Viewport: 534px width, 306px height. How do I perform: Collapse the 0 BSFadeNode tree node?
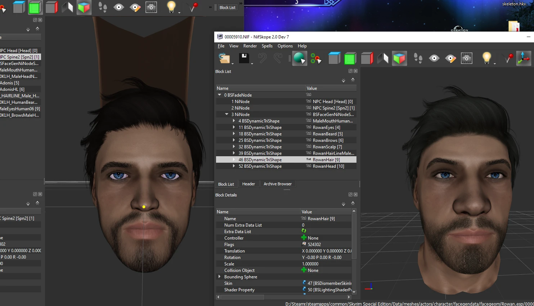[219, 95]
